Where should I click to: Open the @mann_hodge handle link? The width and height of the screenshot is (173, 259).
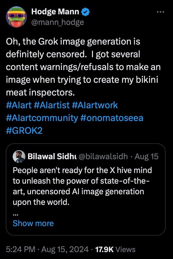[57, 22]
